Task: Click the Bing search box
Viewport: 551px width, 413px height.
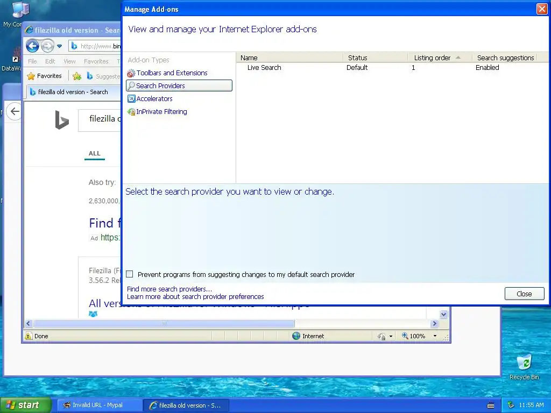Action: coord(100,120)
